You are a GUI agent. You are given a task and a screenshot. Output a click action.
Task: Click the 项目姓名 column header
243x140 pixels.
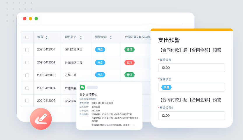(71, 37)
